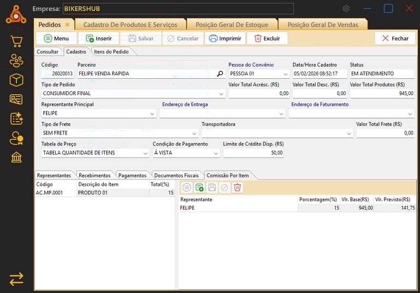This screenshot has height=293, width=420.
Task: Expand the Empresa company selector
Action: click(289, 9)
